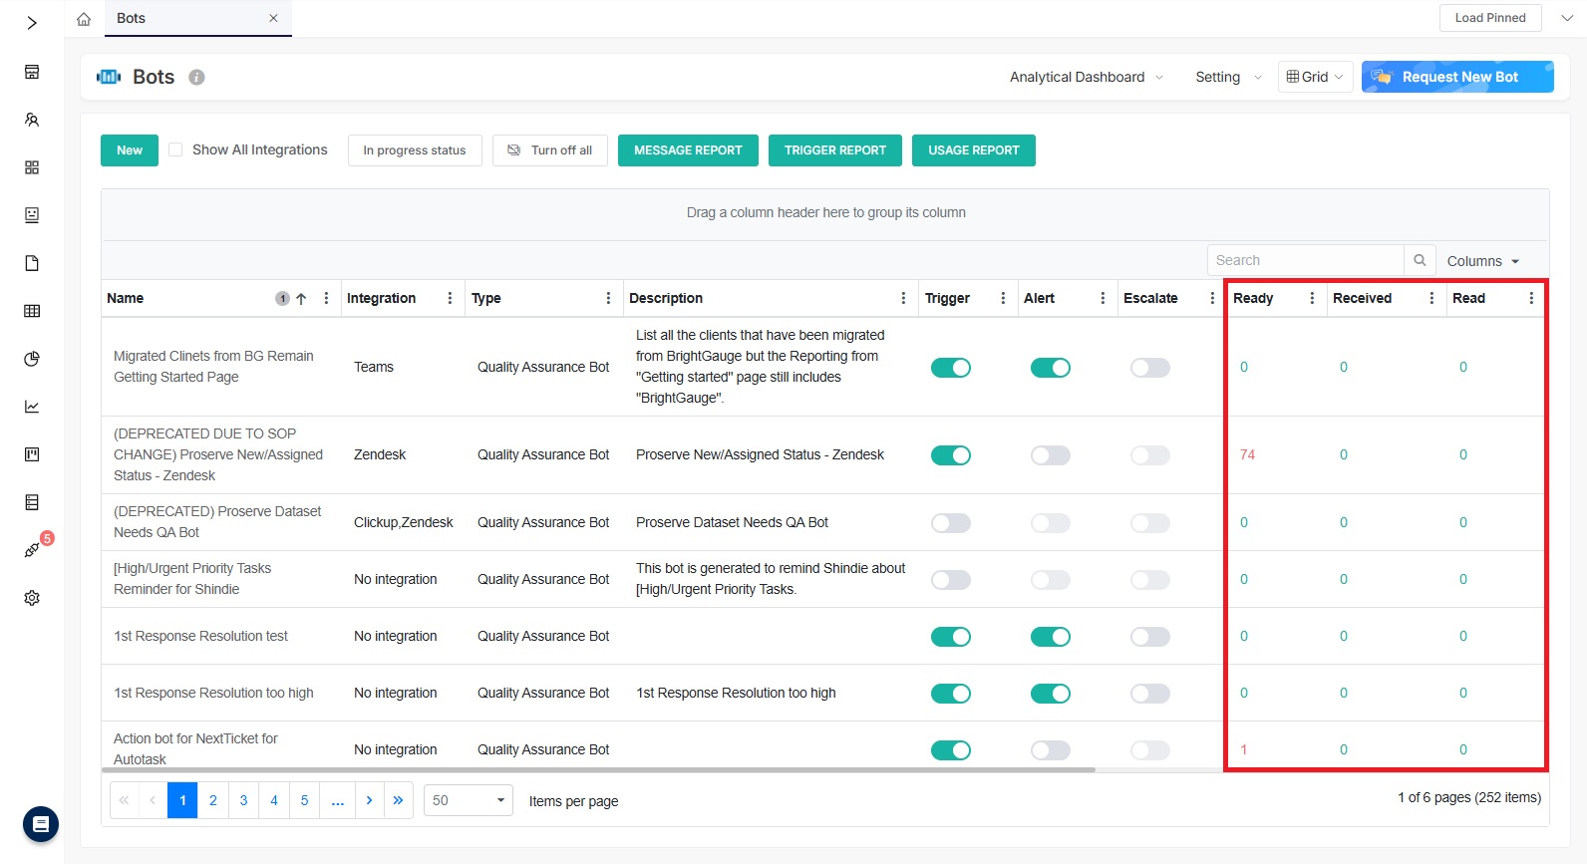The width and height of the screenshot is (1587, 864).
Task: Open the Read column options menu
Action: tap(1531, 298)
